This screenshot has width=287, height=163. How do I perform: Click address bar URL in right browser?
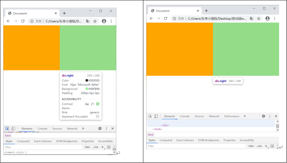[x=217, y=19]
